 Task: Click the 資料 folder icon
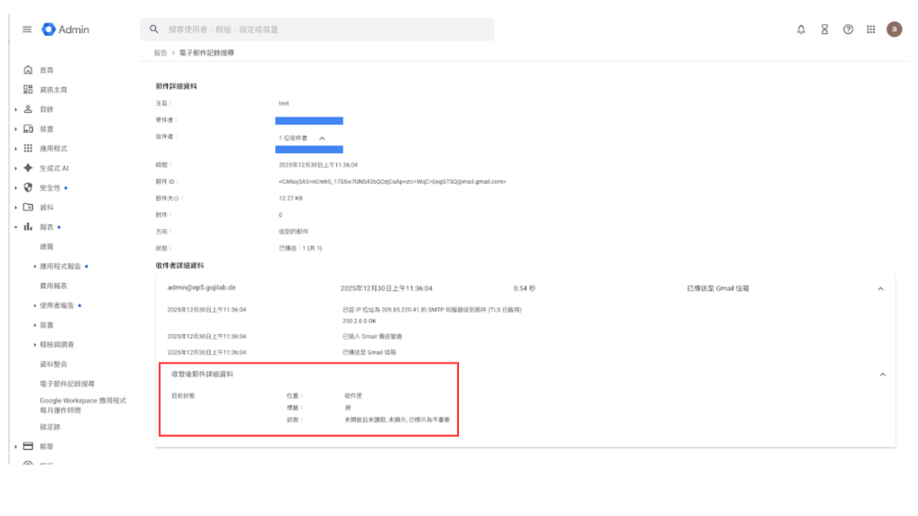tap(28, 207)
